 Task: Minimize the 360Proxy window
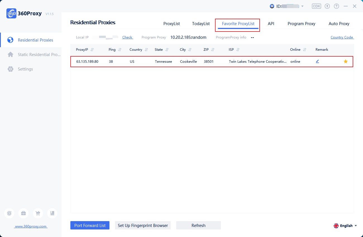click(346, 6)
